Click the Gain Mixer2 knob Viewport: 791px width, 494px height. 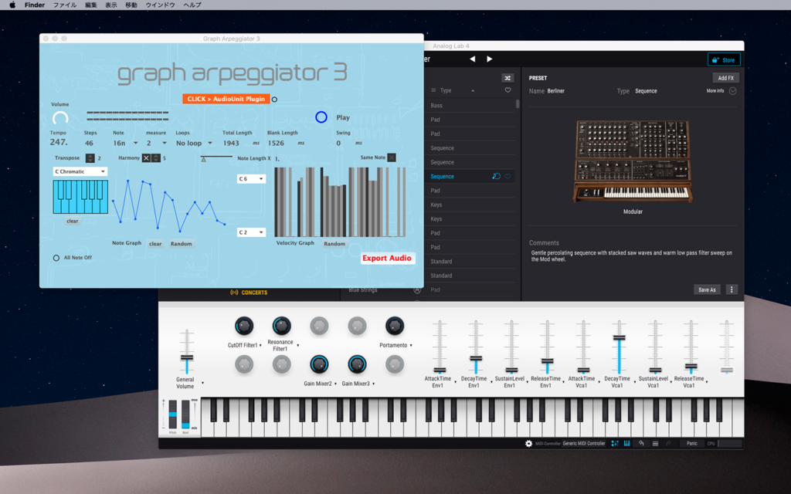click(319, 364)
